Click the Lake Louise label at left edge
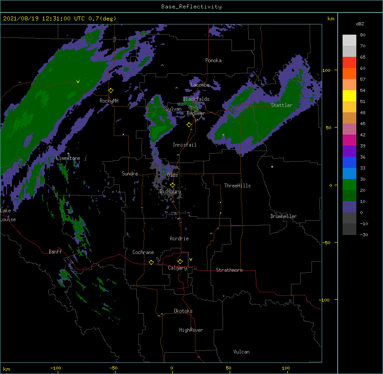Viewport: 383px width, 374px height. [x=8, y=215]
